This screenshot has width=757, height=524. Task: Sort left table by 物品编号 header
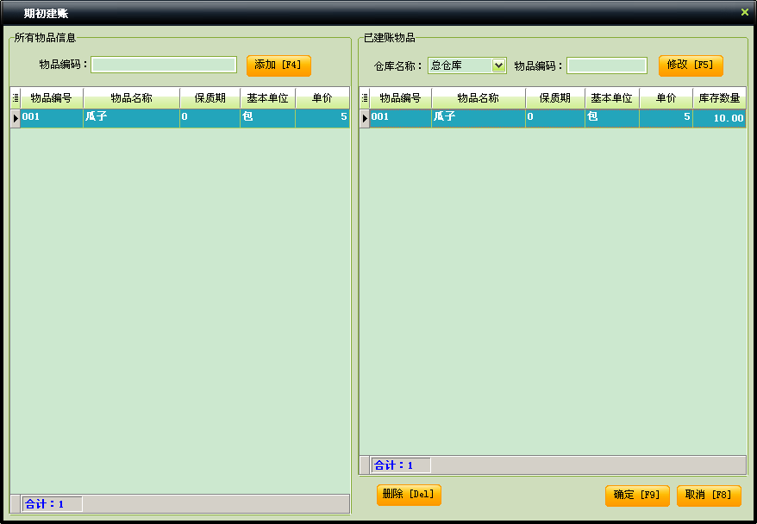coord(52,98)
